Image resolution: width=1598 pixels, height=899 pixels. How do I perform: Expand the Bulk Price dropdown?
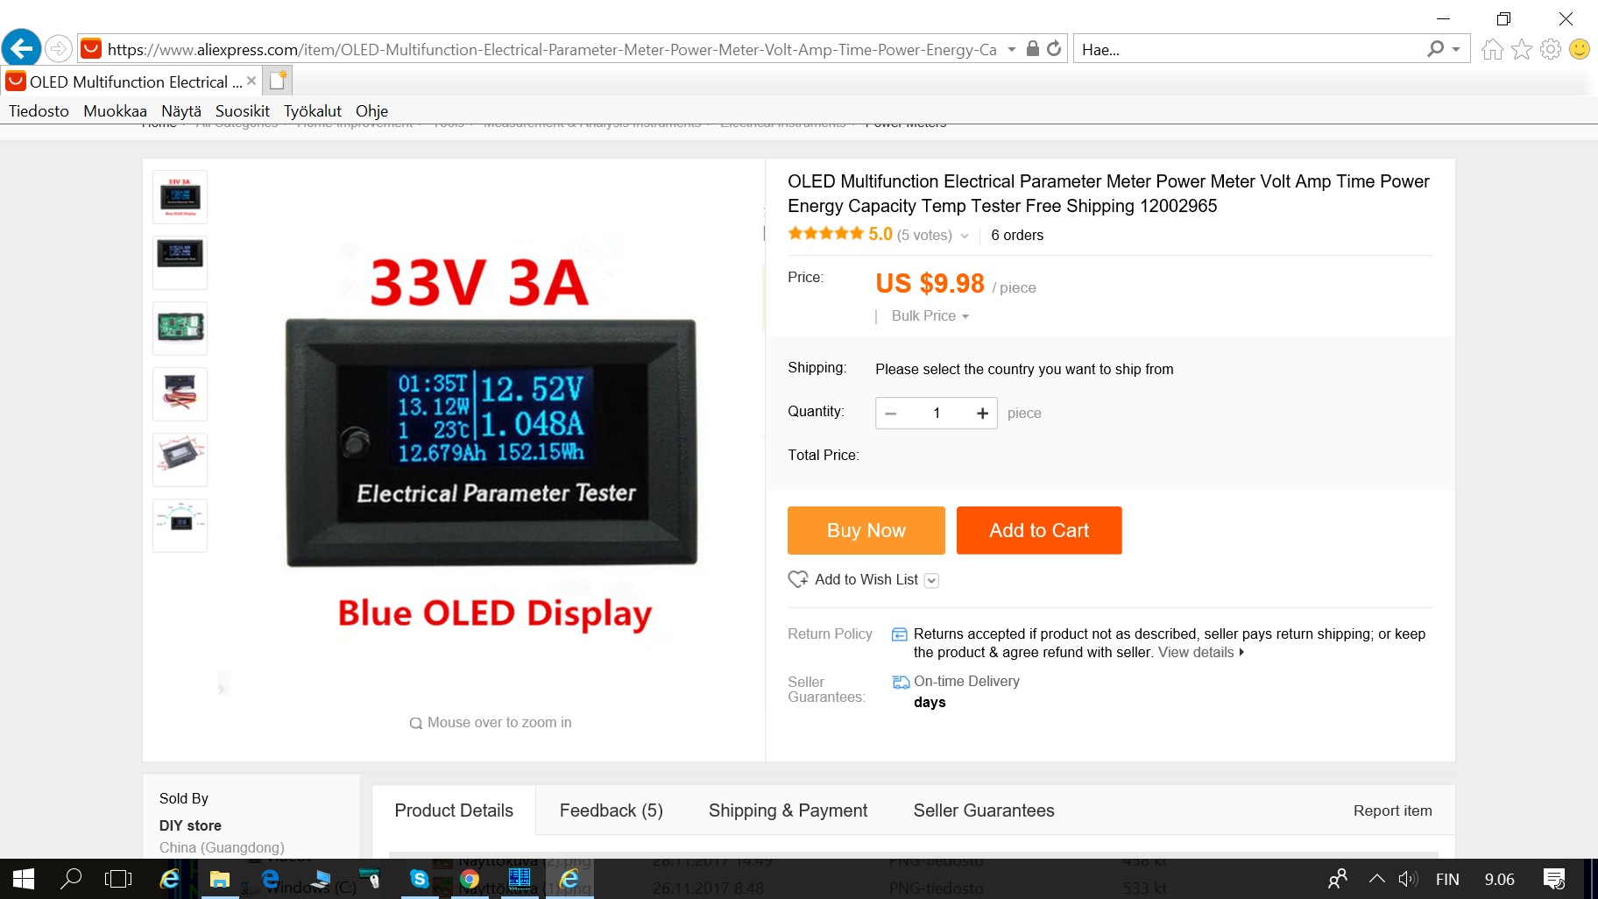pyautogui.click(x=930, y=316)
